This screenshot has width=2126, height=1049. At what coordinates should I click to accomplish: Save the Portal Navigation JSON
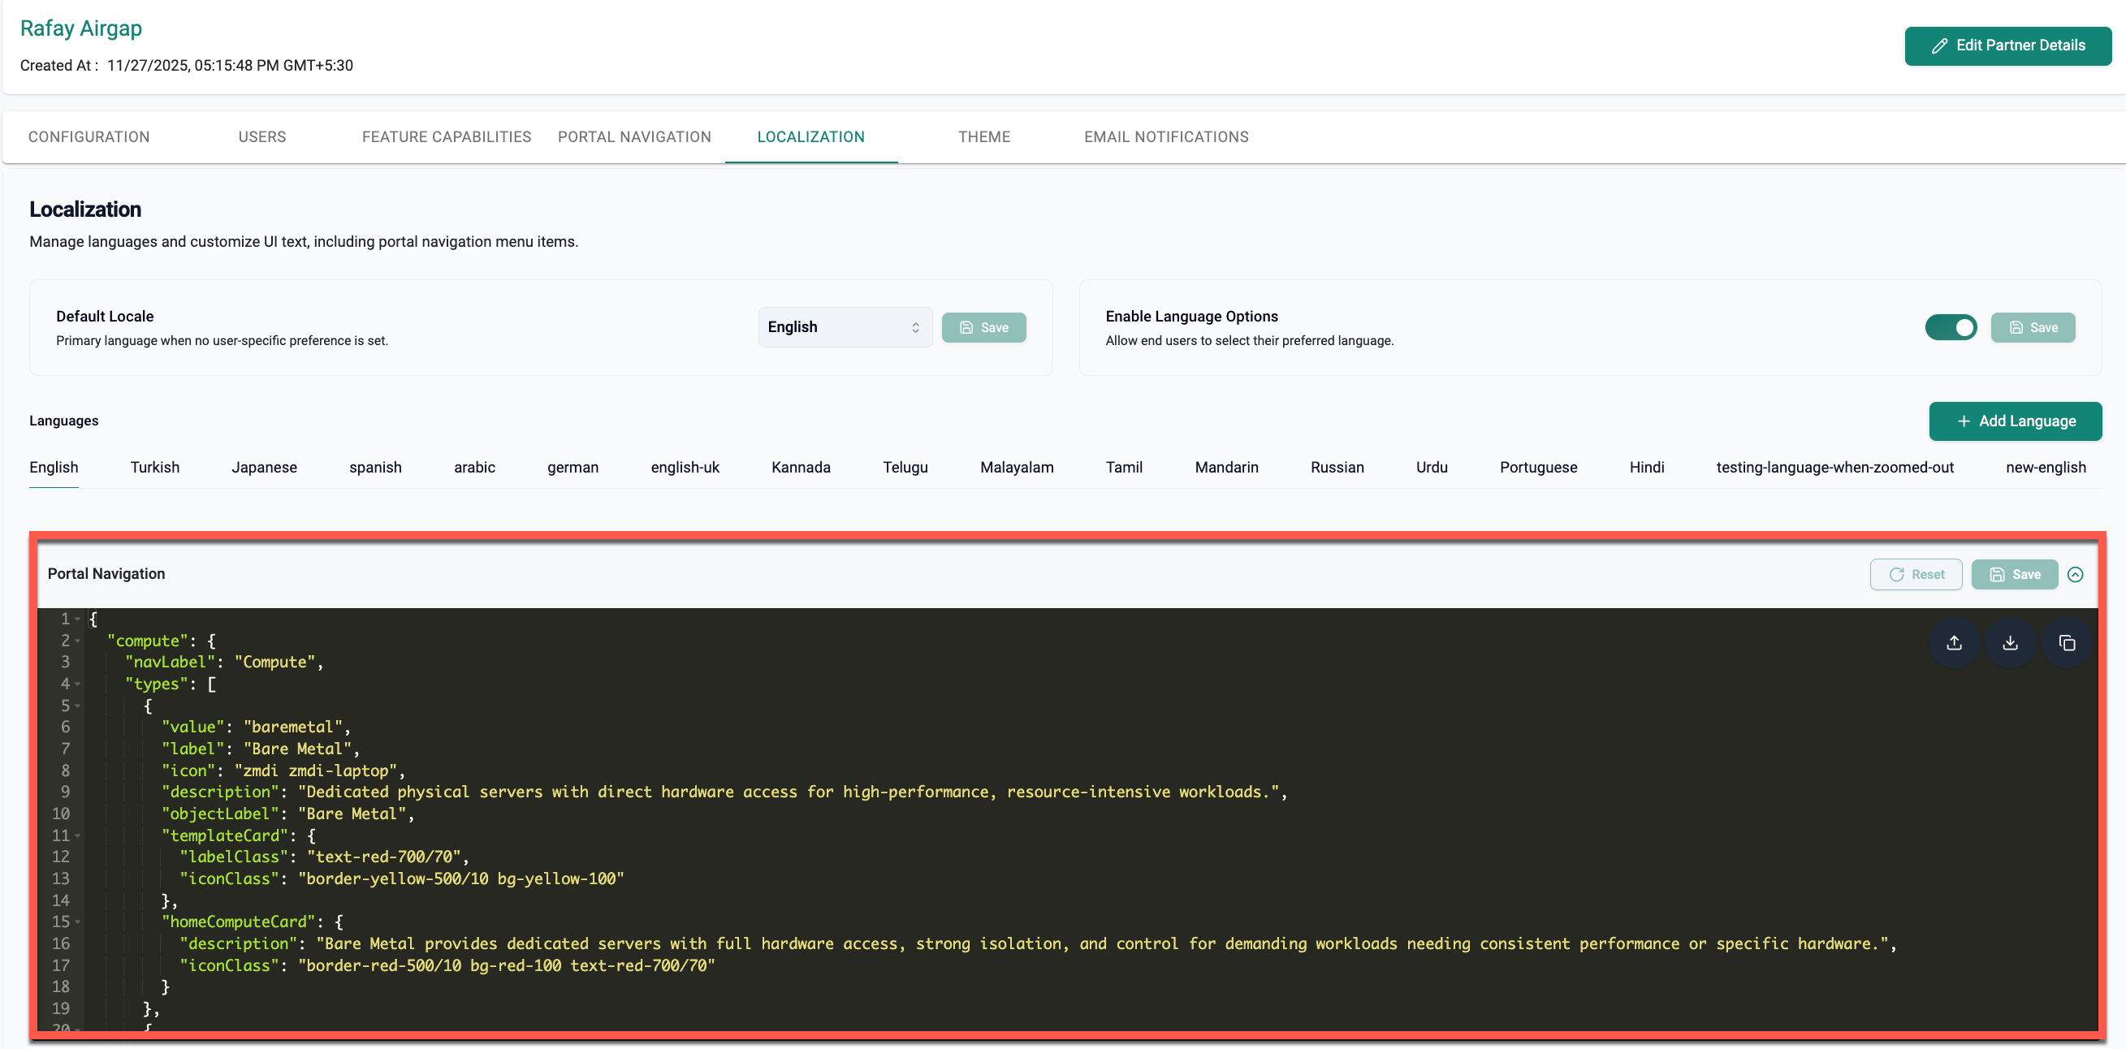tap(2014, 574)
